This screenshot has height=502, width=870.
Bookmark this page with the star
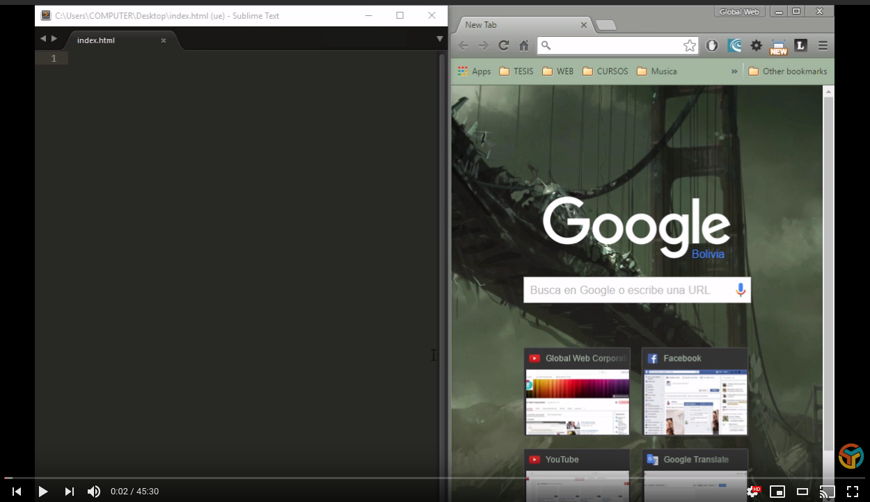(690, 46)
